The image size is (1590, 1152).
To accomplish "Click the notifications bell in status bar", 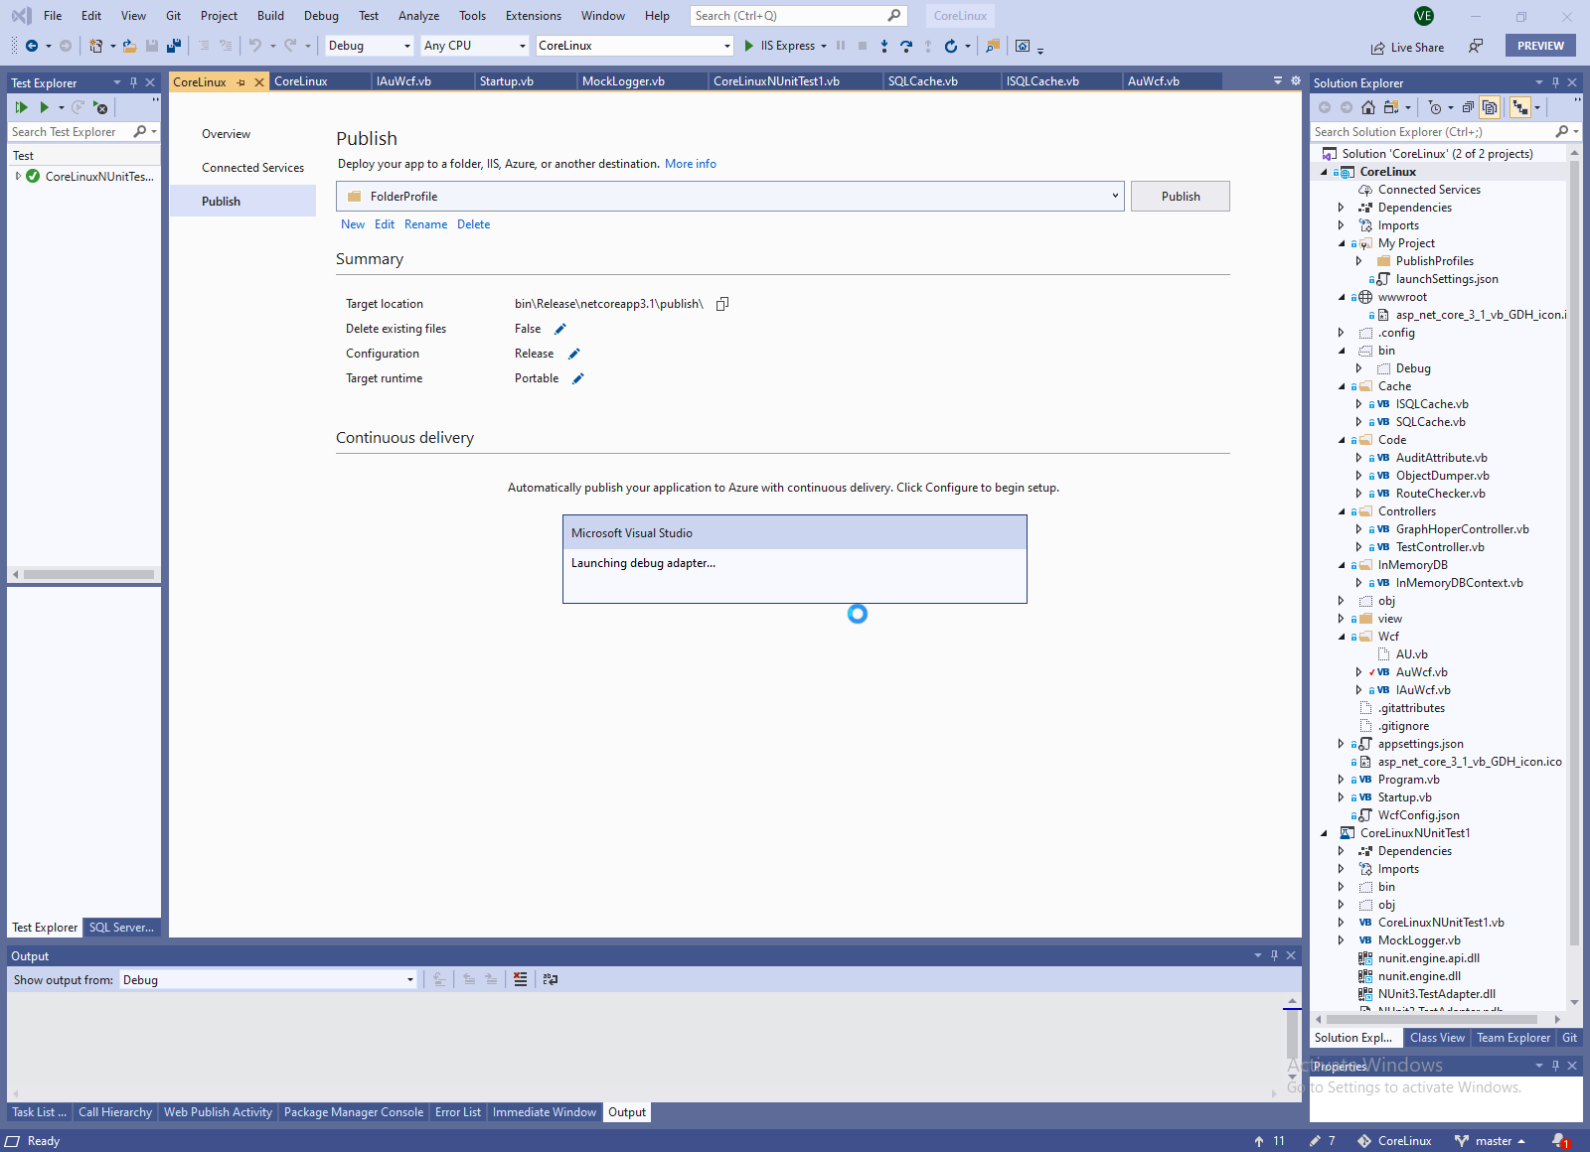I will click(1559, 1141).
